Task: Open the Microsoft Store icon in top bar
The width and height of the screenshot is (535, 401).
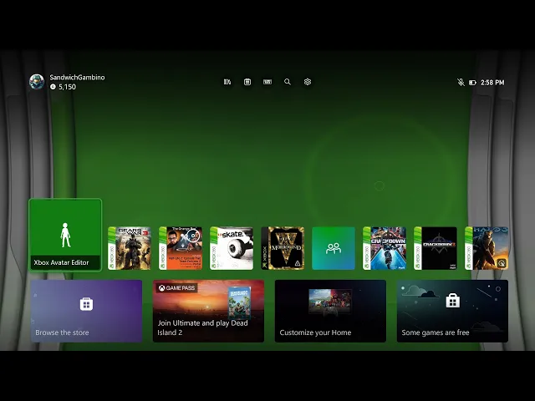Action: [x=247, y=82]
